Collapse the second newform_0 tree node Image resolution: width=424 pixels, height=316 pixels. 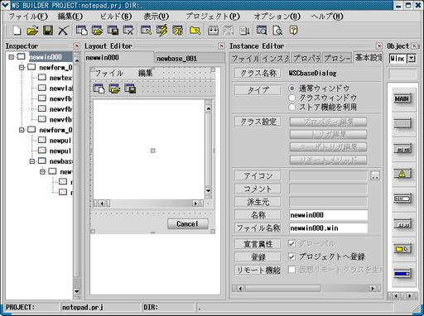[x=22, y=130]
